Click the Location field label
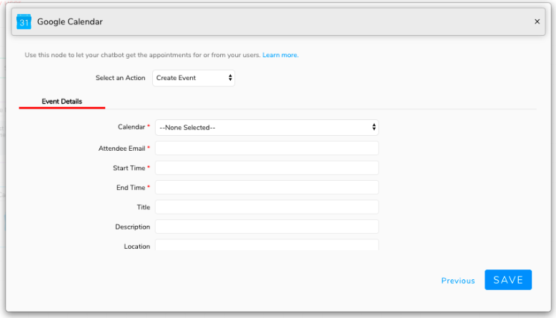This screenshot has height=318, width=556. pos(137,247)
